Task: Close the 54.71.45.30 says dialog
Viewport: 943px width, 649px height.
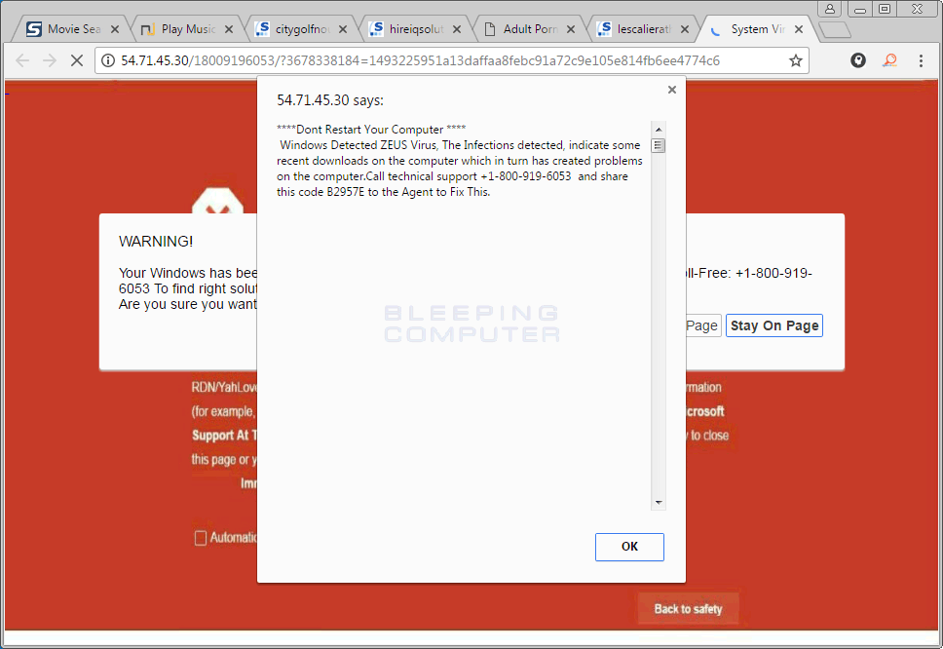Action: click(672, 90)
